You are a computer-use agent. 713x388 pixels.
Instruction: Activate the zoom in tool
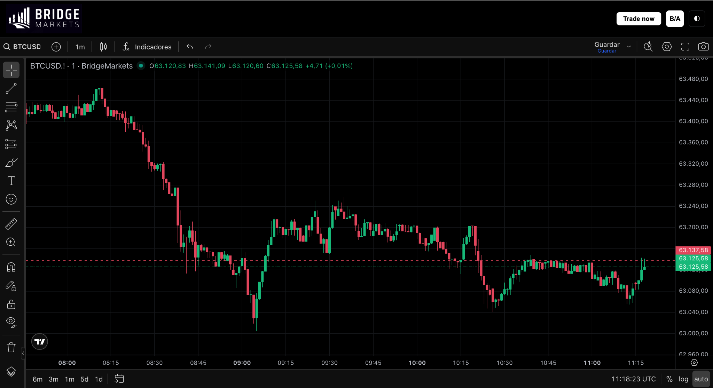pos(11,242)
